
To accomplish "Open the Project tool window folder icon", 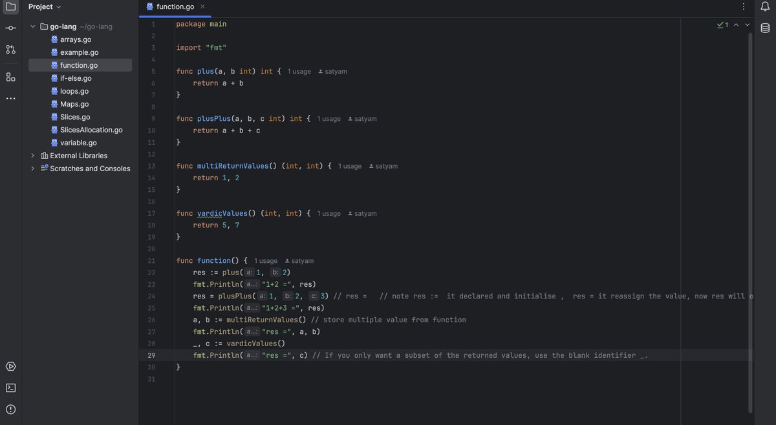I will pyautogui.click(x=10, y=6).
